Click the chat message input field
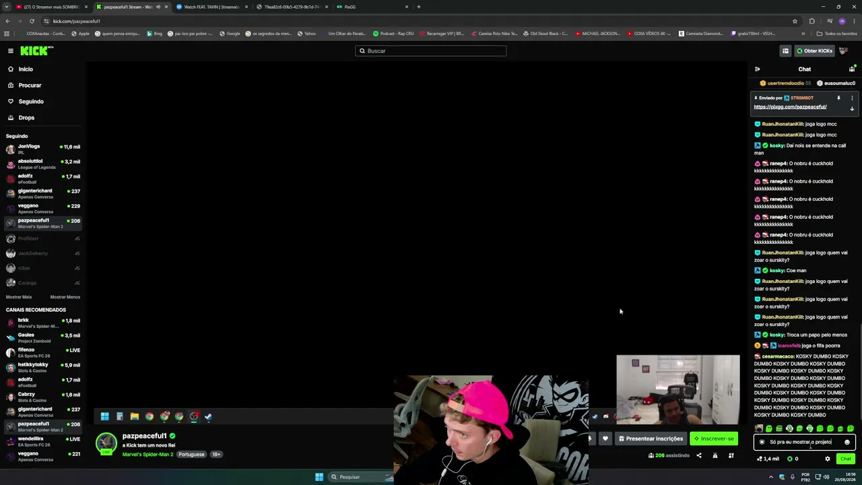 click(805, 442)
